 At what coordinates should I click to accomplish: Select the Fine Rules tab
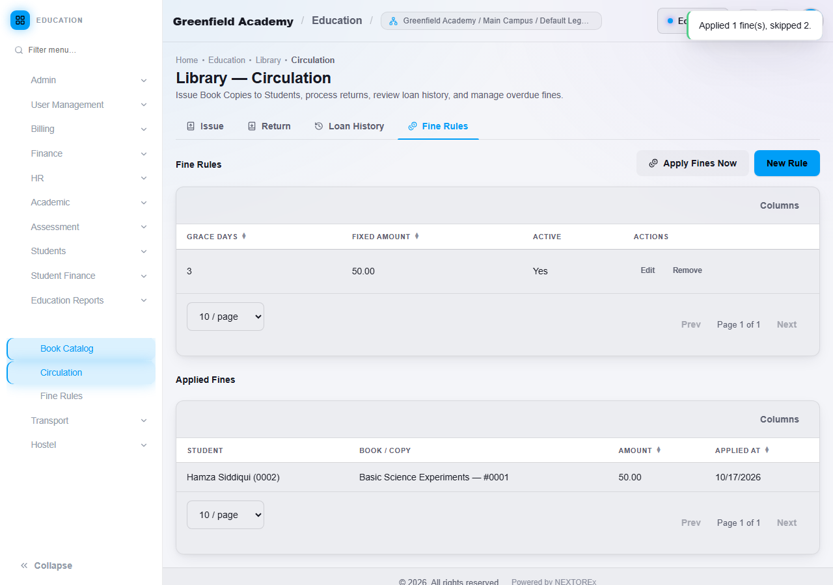[x=438, y=126]
